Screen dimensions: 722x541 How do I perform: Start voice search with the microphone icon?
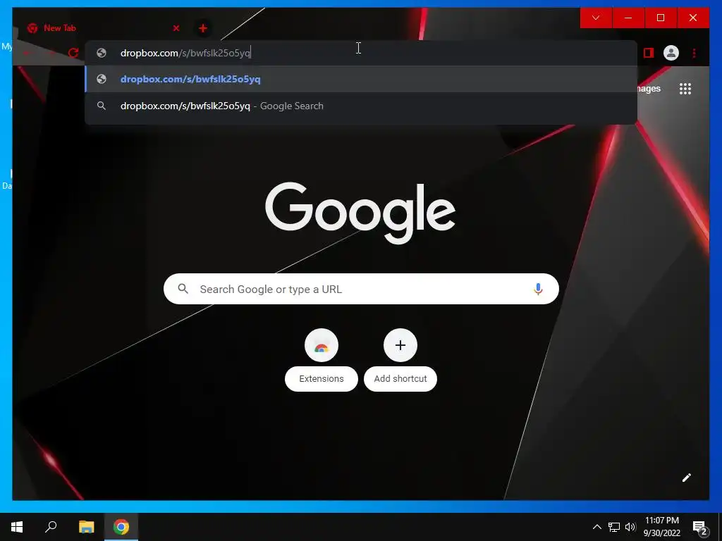click(538, 289)
